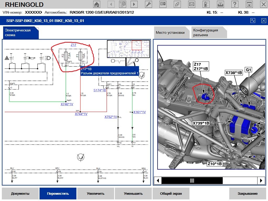
Task: Switch to the Место установки tab
Action: [170, 33]
